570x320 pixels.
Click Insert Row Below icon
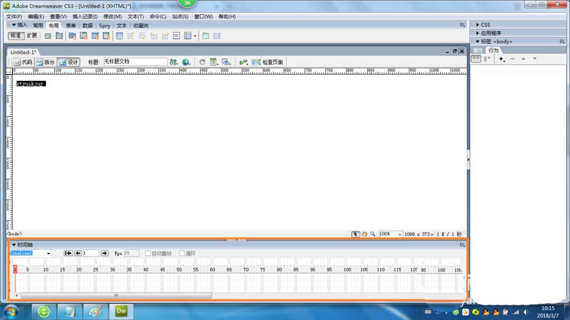coord(142,36)
